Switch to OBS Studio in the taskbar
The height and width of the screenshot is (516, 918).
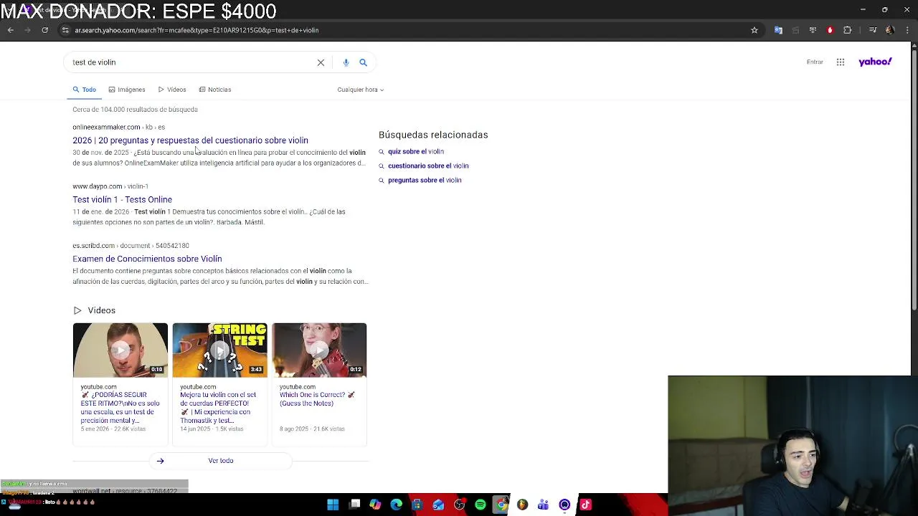point(459,505)
